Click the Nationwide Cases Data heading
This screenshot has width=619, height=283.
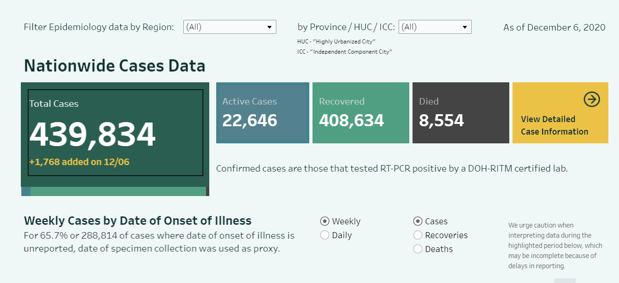(x=114, y=66)
